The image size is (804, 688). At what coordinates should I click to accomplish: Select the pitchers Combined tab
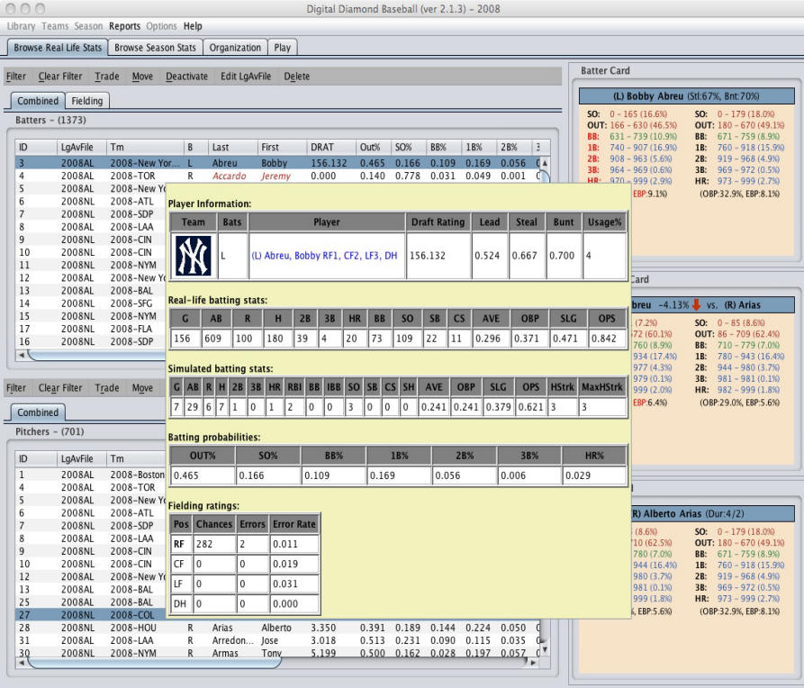tap(38, 412)
